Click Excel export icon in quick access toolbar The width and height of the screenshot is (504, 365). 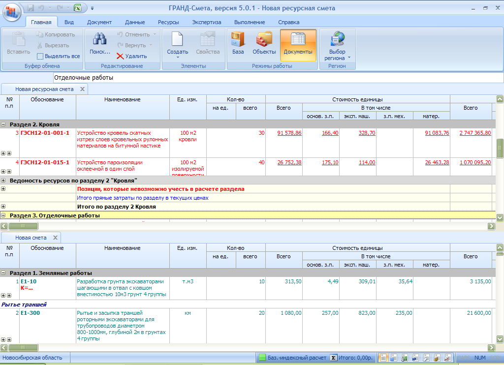(77, 8)
